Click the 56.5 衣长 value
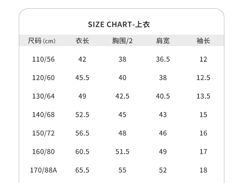Screen dimensions: 244x183 click(82, 133)
